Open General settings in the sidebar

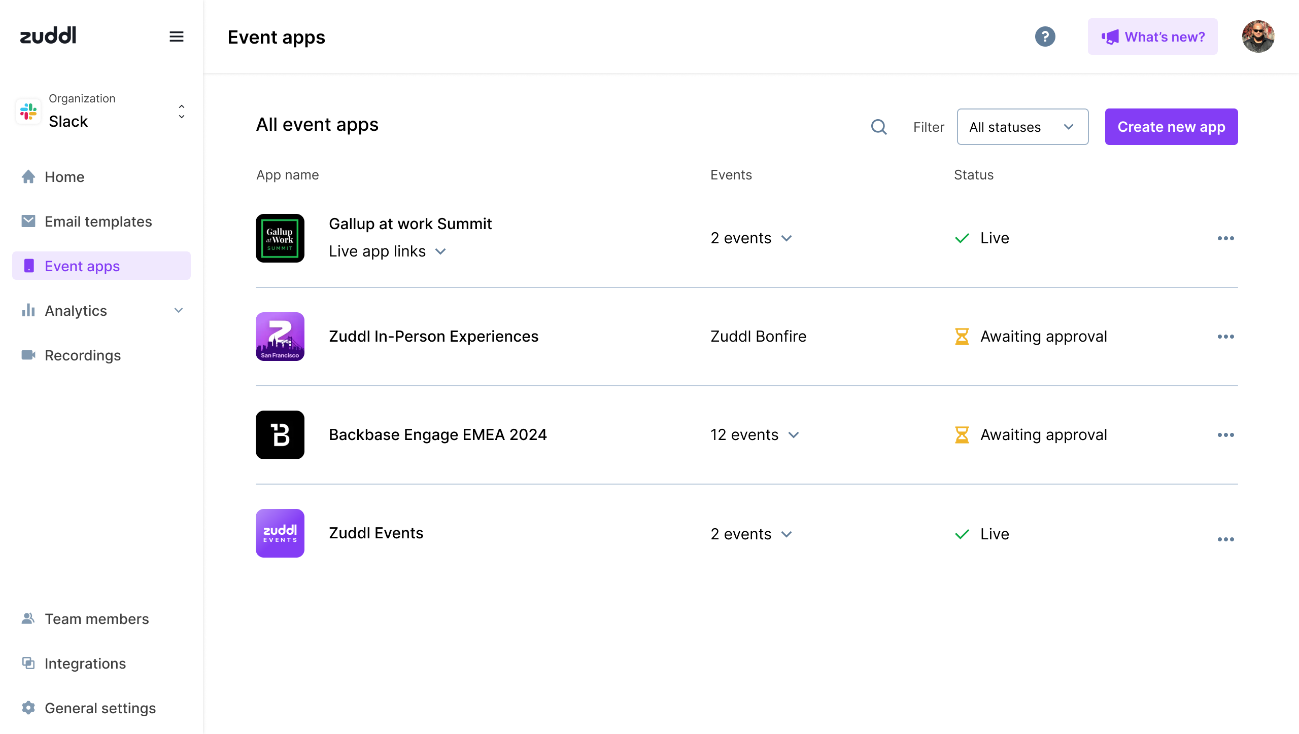(101, 708)
